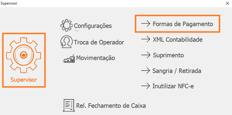This screenshot has width=232, height=115.
Task: Choose Inutilizar NFC-e
Action: 173,86
